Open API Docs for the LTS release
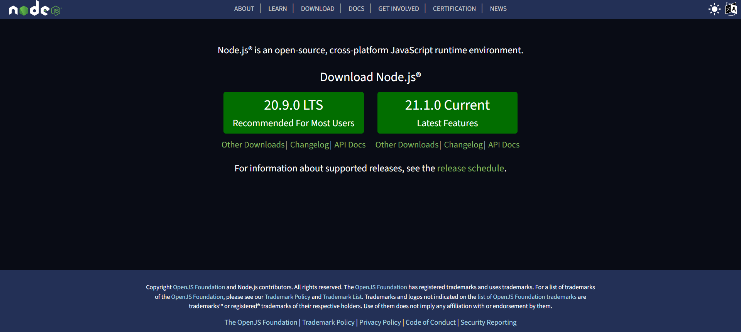Viewport: 741px width, 332px height. tap(350, 145)
